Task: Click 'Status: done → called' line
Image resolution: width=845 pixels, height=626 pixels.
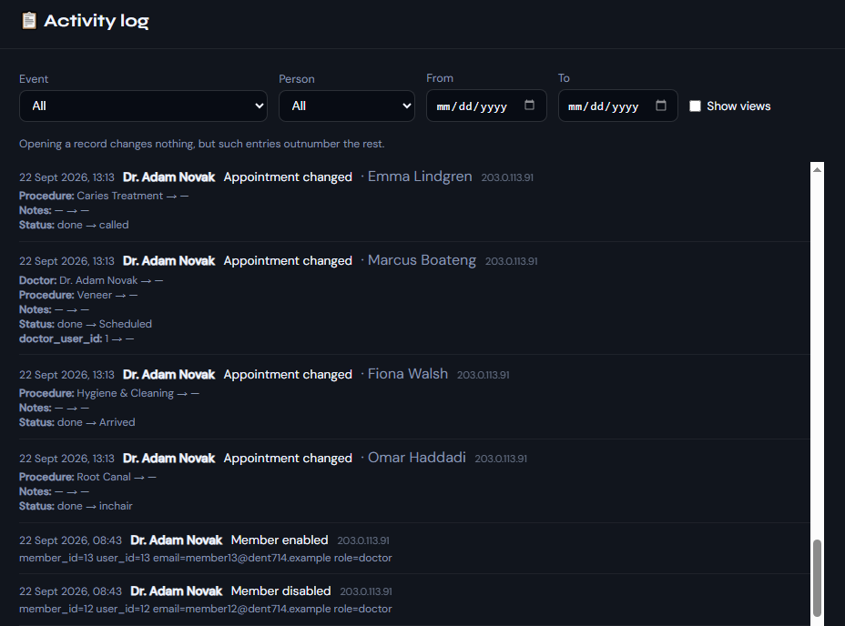Action: [74, 225]
